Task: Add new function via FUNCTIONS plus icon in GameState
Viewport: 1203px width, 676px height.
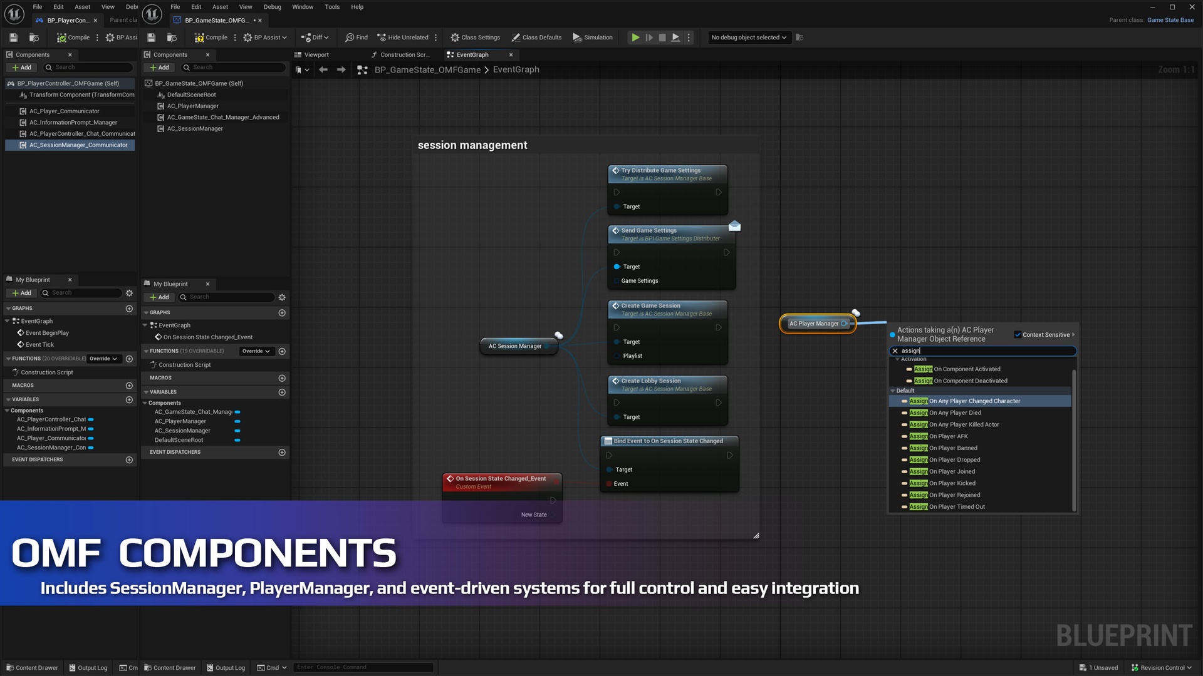Action: pos(282,352)
